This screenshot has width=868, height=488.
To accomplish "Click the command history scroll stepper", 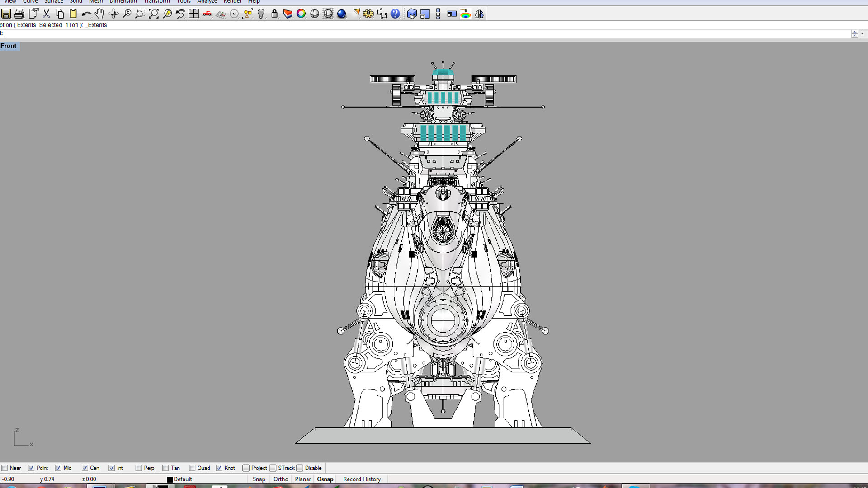I will pyautogui.click(x=854, y=33).
